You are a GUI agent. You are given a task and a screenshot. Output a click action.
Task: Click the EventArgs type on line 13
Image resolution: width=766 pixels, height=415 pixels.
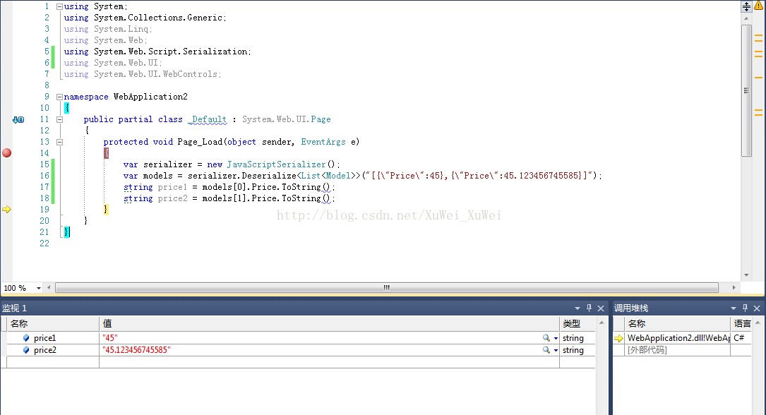(323, 142)
